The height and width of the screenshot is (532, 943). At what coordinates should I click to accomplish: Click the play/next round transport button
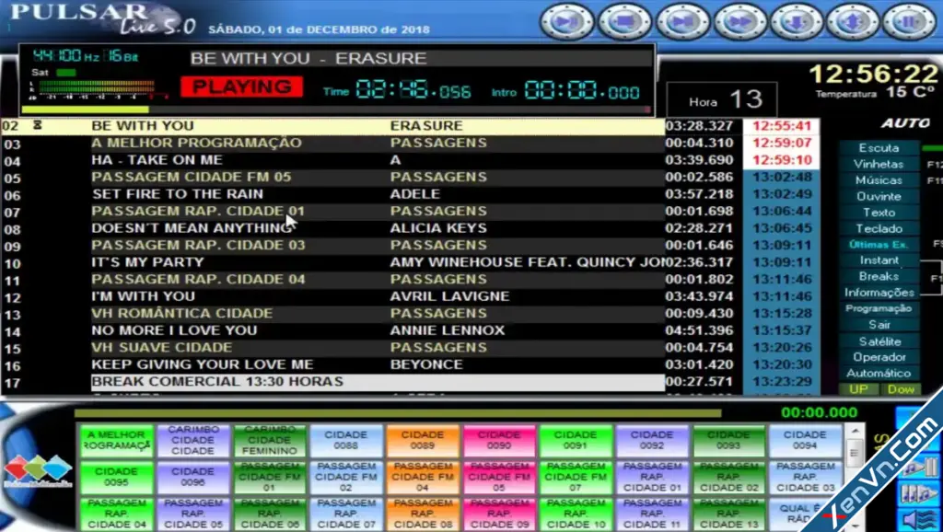pyautogui.click(x=566, y=22)
